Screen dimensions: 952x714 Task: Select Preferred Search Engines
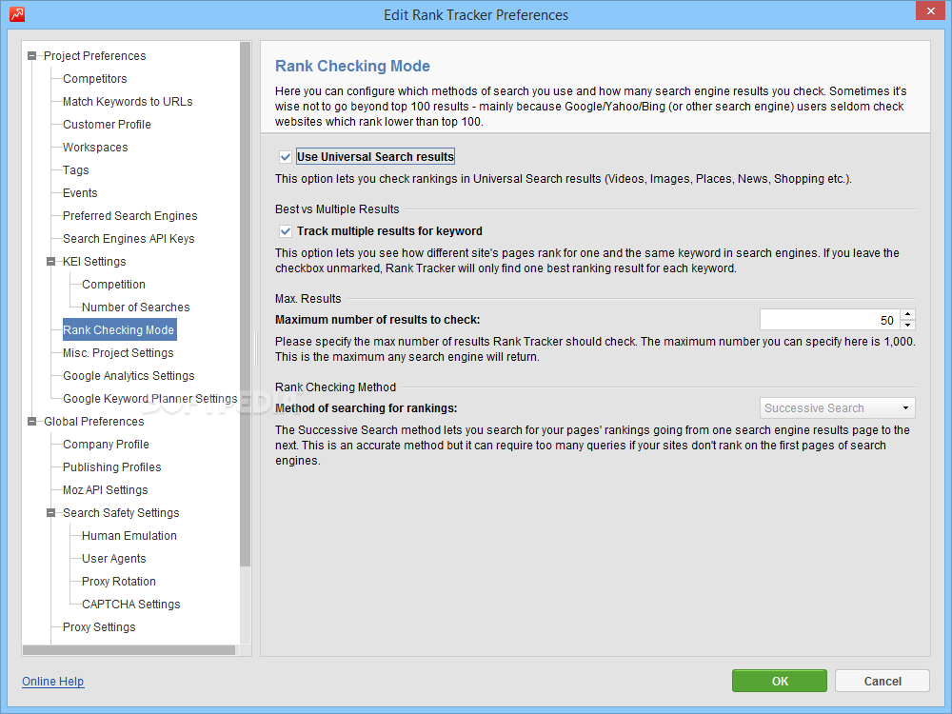coord(129,216)
